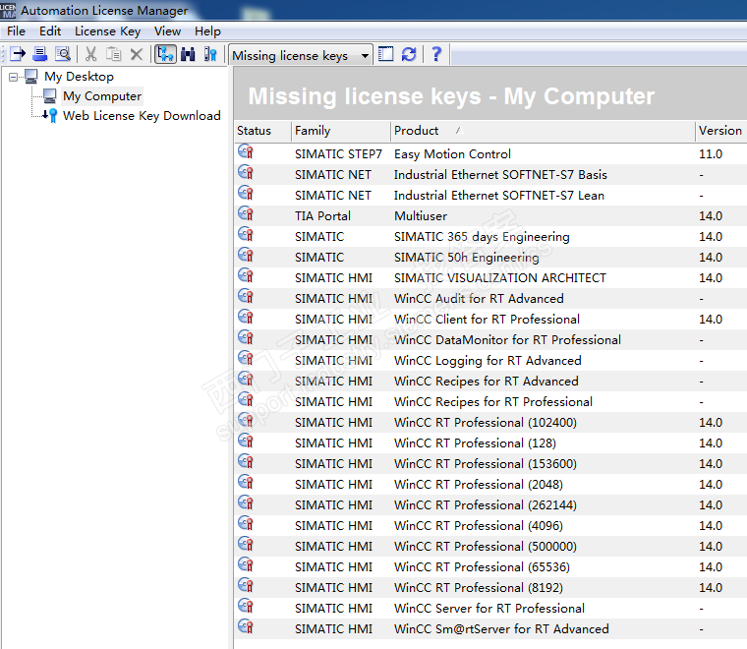747x649 pixels.
Task: Select WinCC RT Professional (4096) row
Action: pyautogui.click(x=479, y=525)
